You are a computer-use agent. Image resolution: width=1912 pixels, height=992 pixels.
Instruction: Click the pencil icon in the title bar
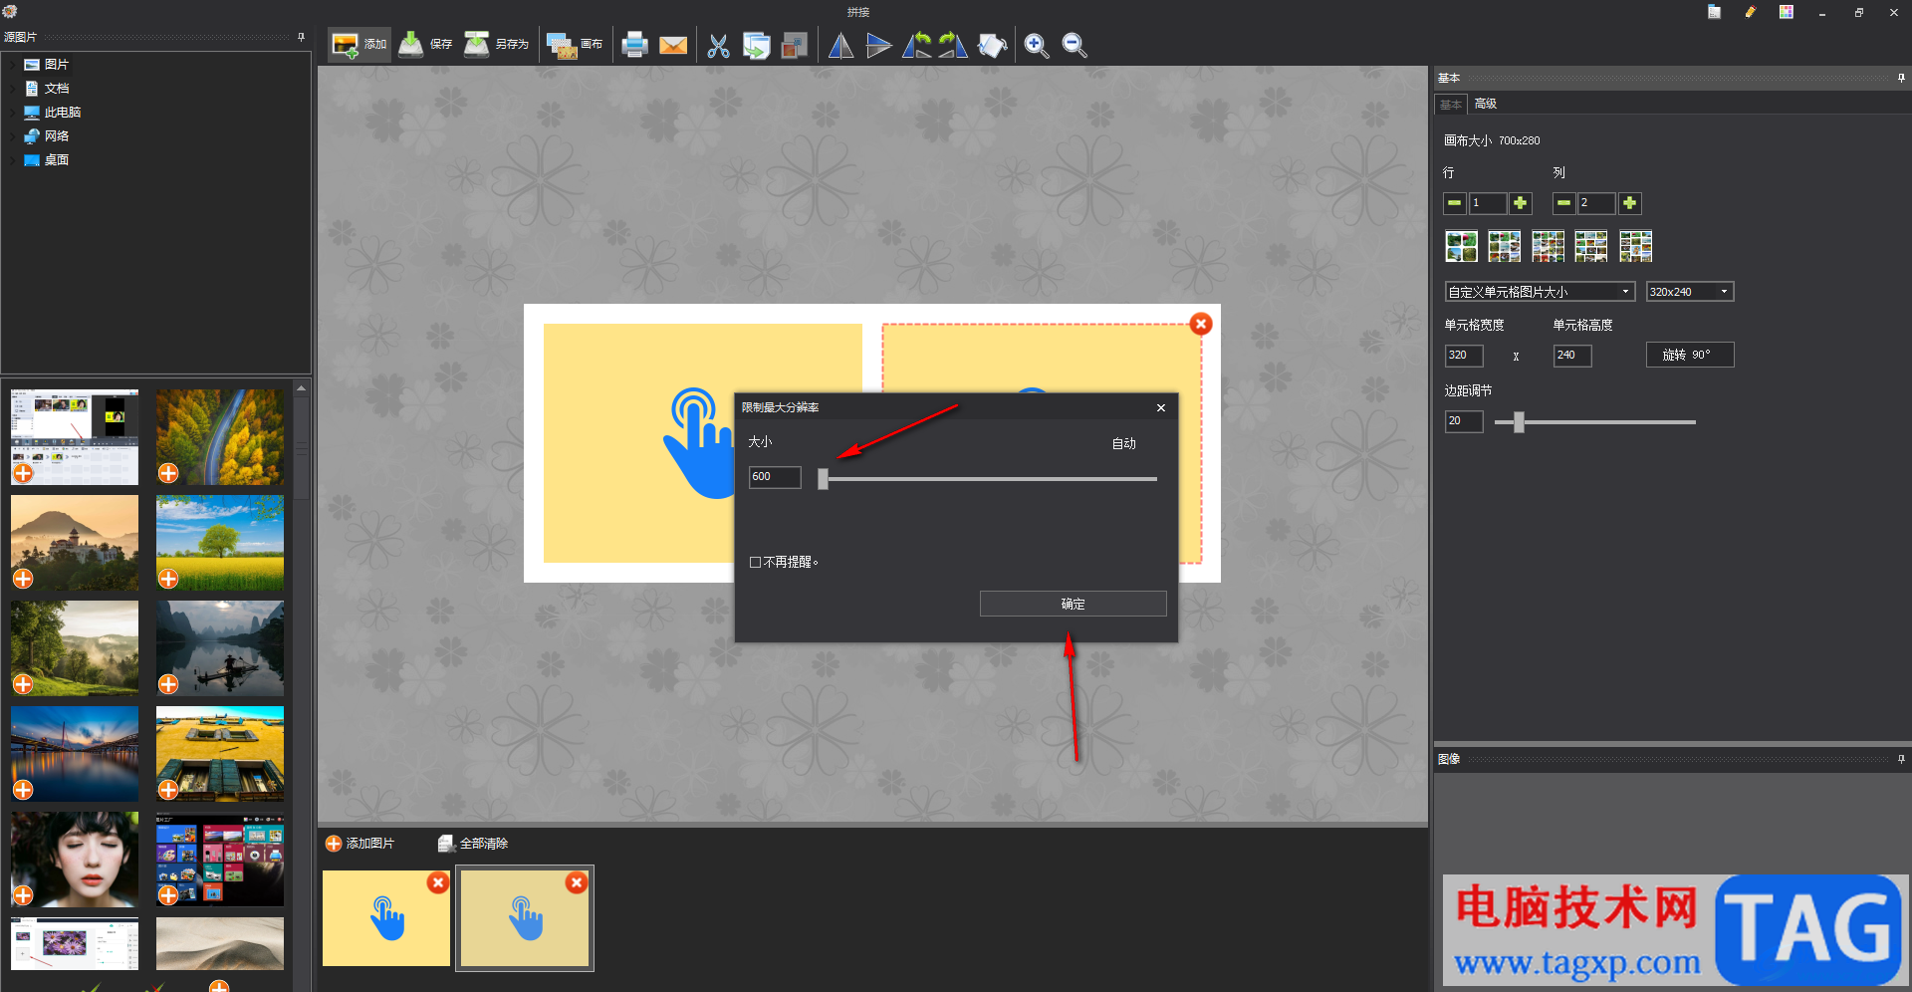point(1751,12)
